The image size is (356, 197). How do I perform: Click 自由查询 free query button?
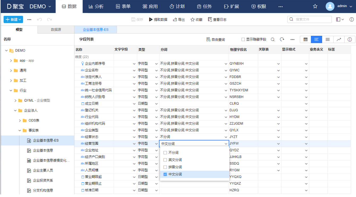216,40
